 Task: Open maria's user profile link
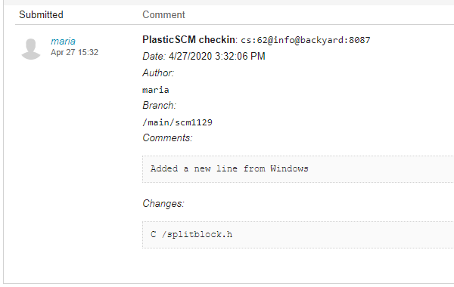click(63, 42)
